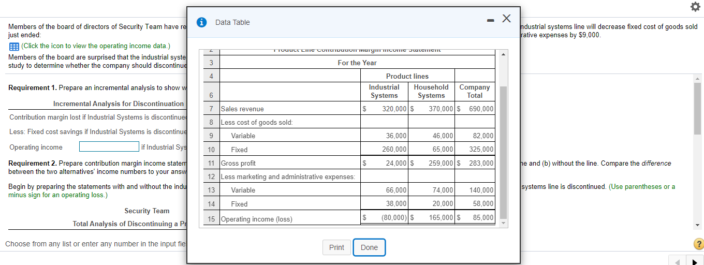Click the main page scrollbar thumb
This screenshot has height=265, width=704.
pos(698,108)
